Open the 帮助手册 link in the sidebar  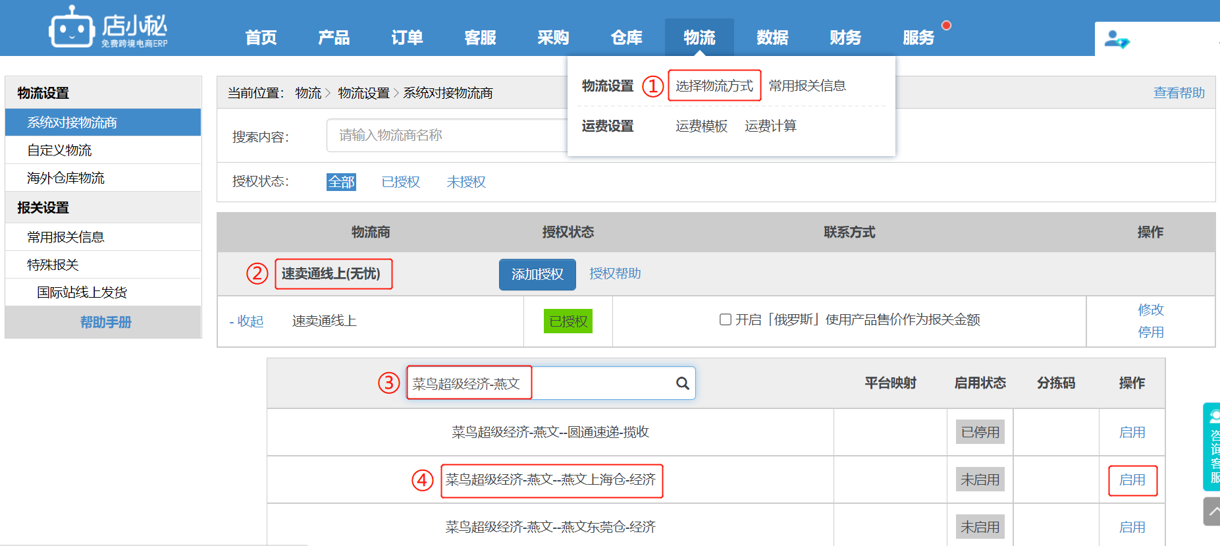106,322
